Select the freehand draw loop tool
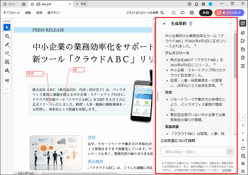The height and width of the screenshot is (175, 248). tap(7, 53)
